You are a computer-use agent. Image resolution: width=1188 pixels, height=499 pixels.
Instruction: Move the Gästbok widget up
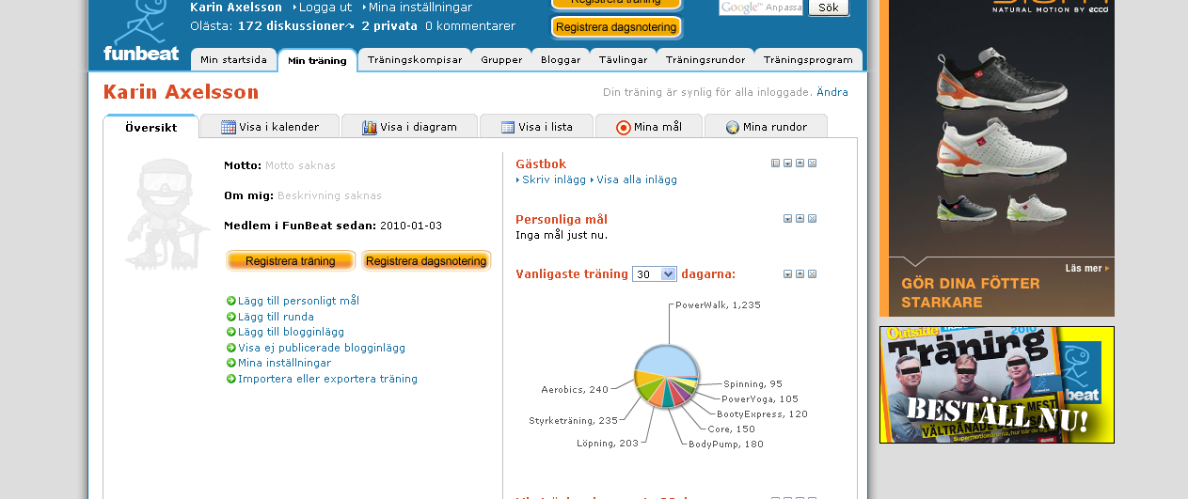click(x=800, y=164)
